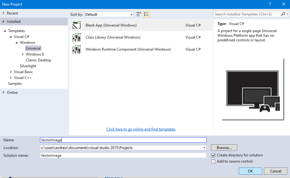The height and width of the screenshot is (178, 290).
Task: Click the search magnifier icon
Action: click(283, 14)
